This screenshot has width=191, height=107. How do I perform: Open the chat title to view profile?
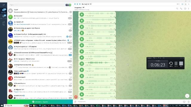[x=79, y=7]
